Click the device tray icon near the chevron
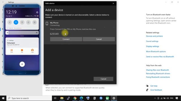 (158, 98)
